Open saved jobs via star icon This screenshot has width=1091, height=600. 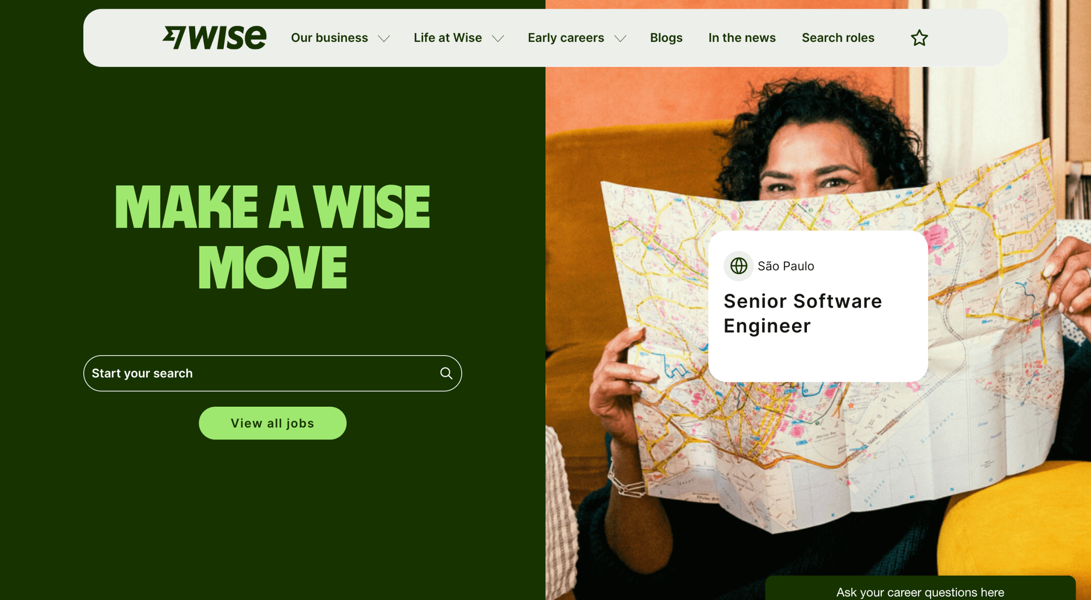click(919, 38)
